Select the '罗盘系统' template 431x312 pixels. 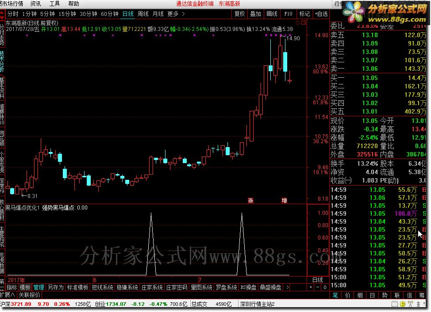[x=226, y=287]
